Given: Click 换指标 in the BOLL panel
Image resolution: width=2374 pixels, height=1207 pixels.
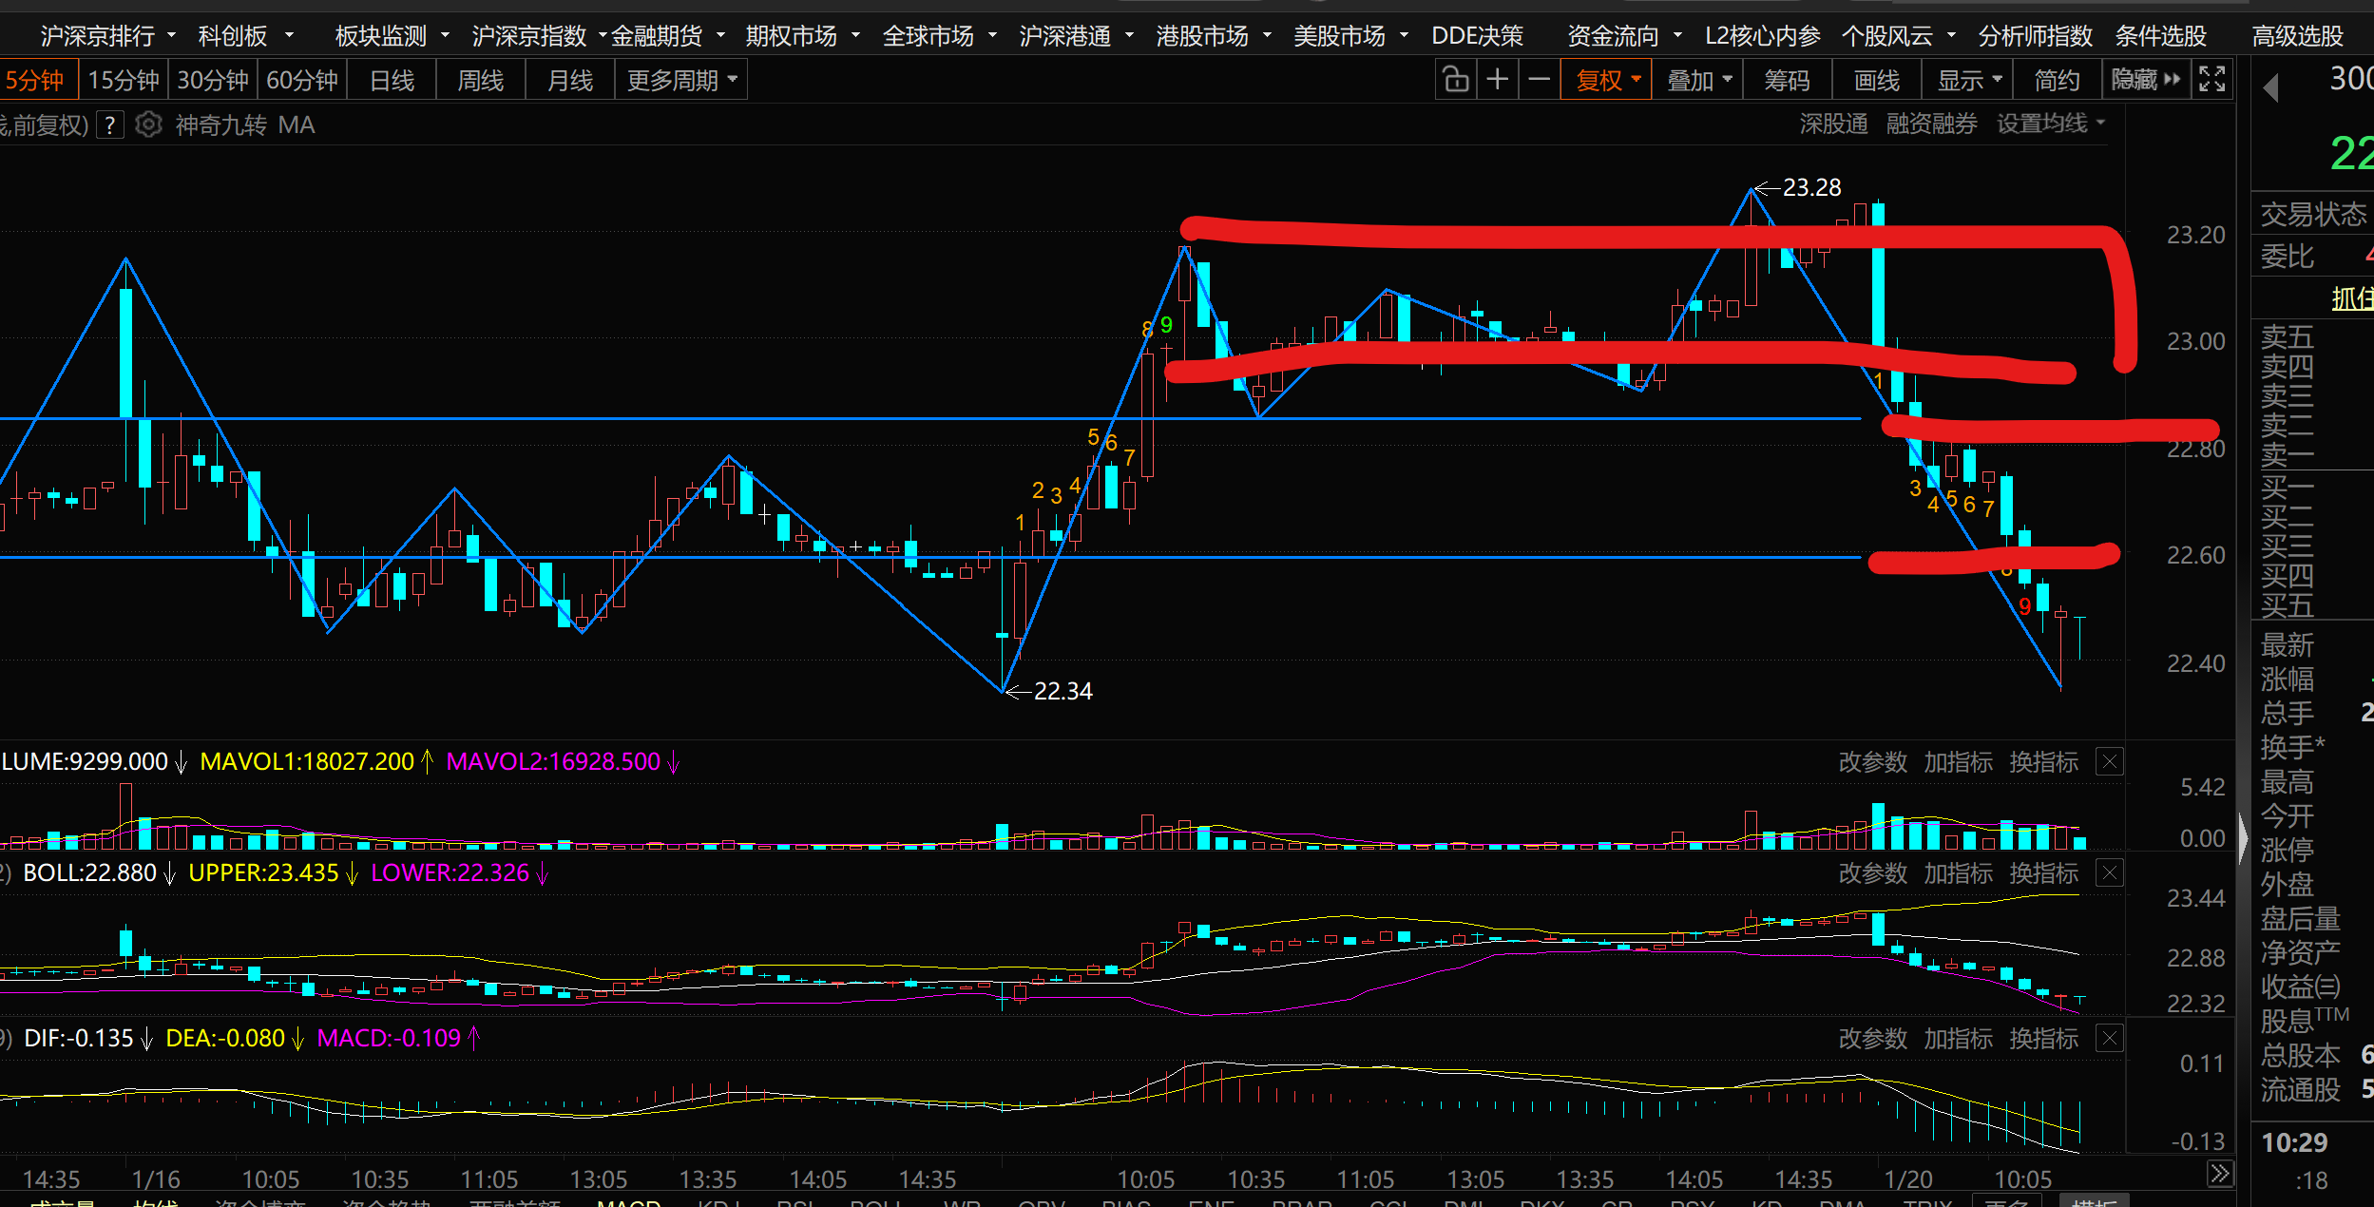Looking at the screenshot, I should [2043, 873].
